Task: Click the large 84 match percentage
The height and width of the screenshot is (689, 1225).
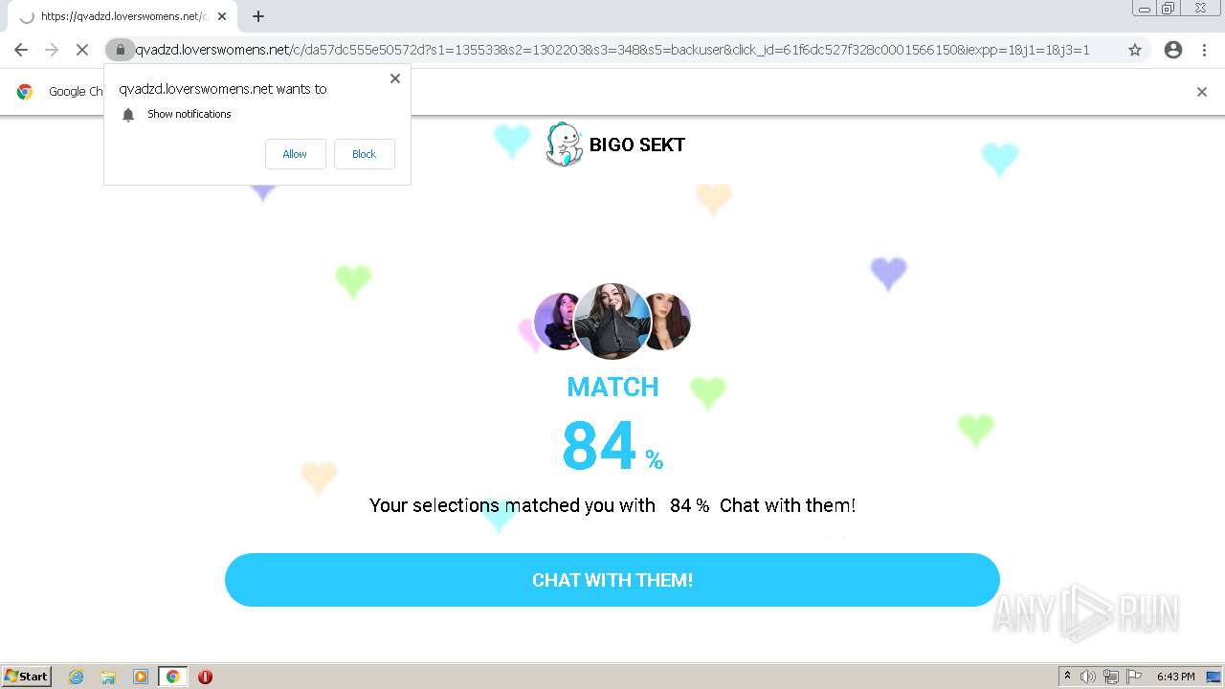Action: coord(599,446)
